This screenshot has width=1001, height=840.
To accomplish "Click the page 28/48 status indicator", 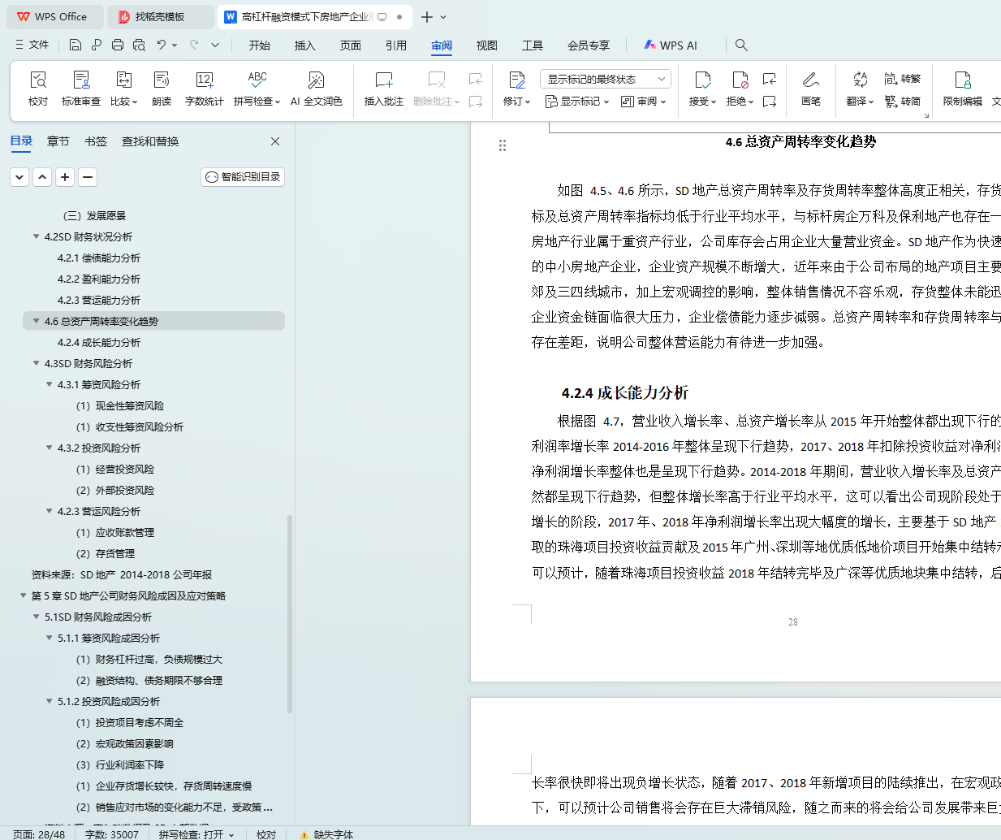I will [x=39, y=834].
